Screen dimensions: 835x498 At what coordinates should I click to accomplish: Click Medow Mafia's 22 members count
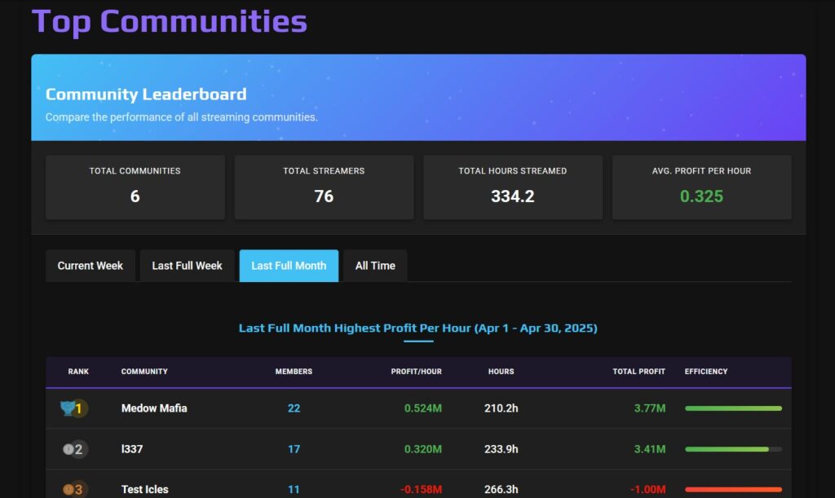[294, 408]
